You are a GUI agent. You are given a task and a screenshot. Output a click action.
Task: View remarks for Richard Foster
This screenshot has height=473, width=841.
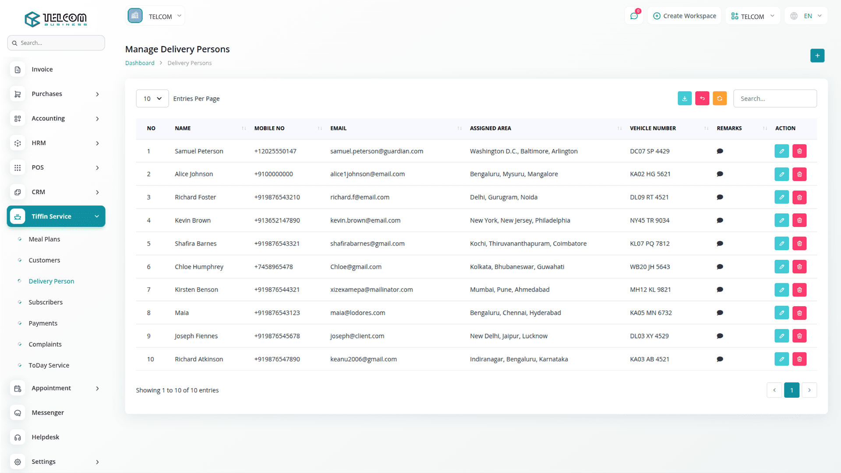[x=719, y=197]
